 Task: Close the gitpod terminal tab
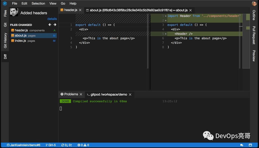(x=130, y=95)
